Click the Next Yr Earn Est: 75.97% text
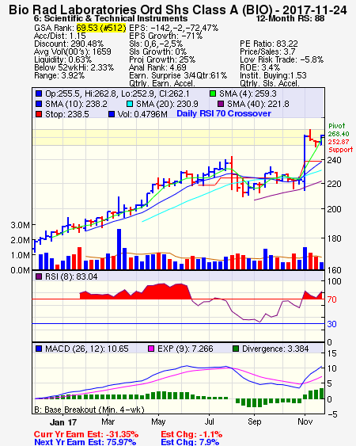Viewport: 356px width, 446px height. (85, 442)
